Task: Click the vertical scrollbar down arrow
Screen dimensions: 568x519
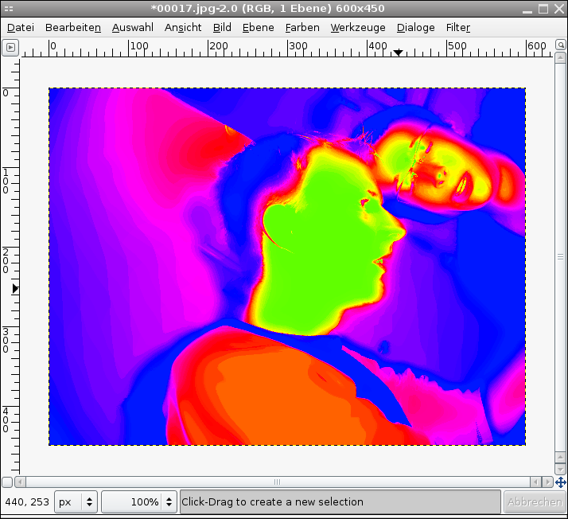Action: 560,469
